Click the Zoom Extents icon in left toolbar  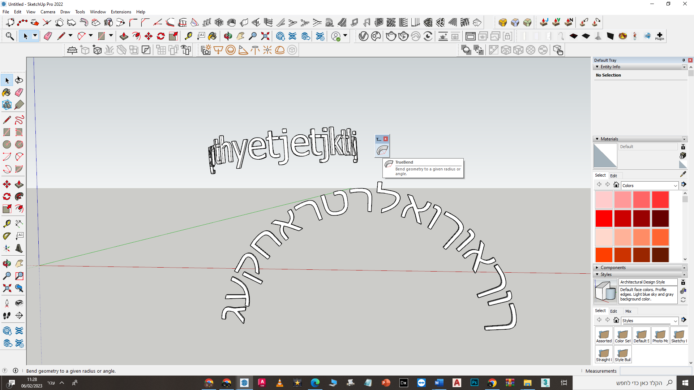7,288
